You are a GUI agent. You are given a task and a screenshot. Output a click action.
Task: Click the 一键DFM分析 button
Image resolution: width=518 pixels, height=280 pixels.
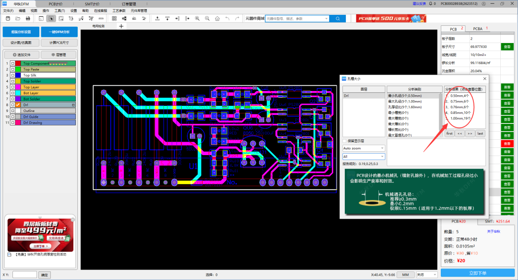[59, 32]
